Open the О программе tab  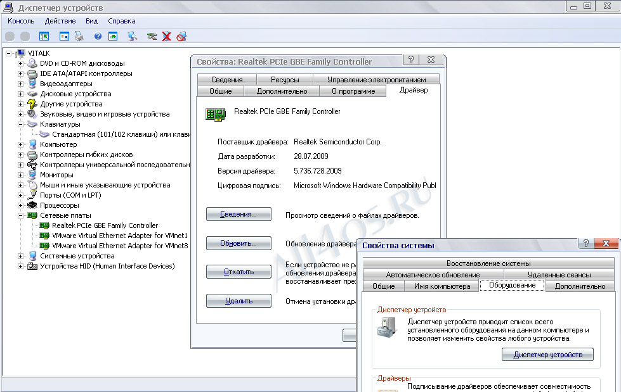point(353,91)
